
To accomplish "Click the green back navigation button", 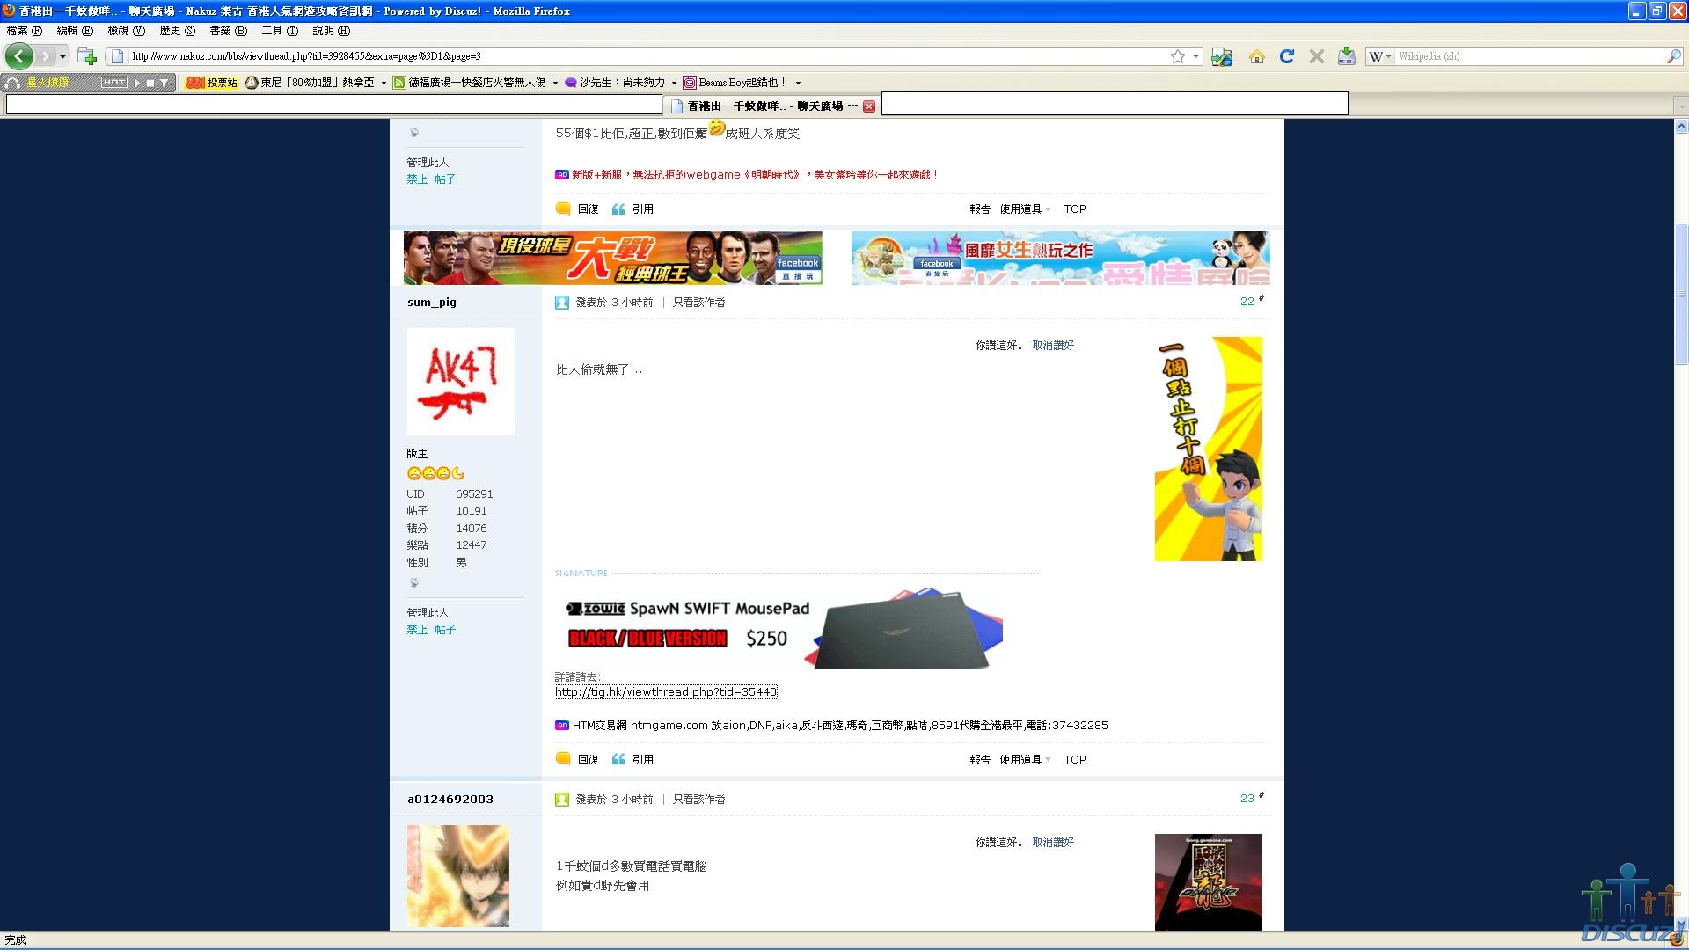I will coord(18,56).
